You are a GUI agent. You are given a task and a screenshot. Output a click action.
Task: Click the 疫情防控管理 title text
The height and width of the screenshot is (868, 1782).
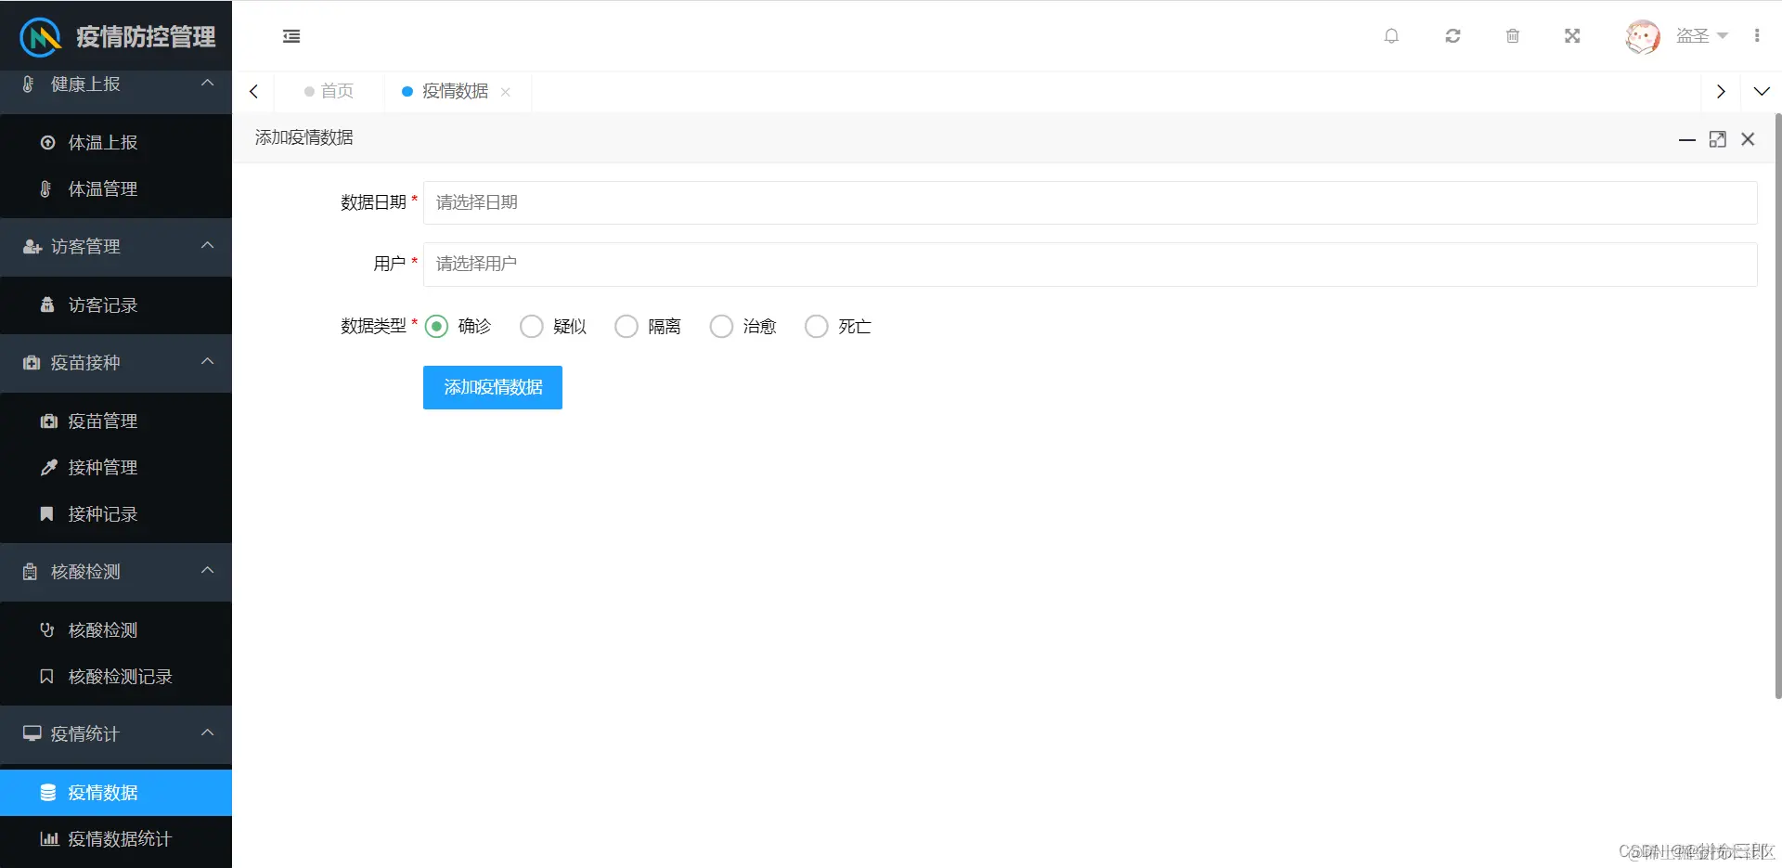(146, 37)
